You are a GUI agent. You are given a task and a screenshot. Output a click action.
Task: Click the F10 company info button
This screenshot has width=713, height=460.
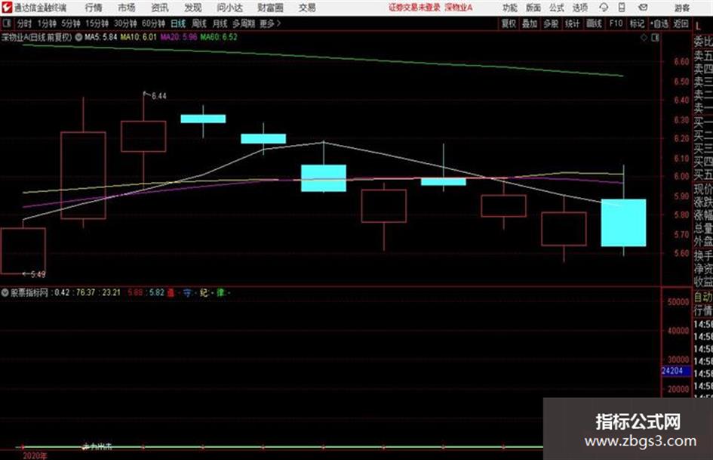click(x=616, y=23)
